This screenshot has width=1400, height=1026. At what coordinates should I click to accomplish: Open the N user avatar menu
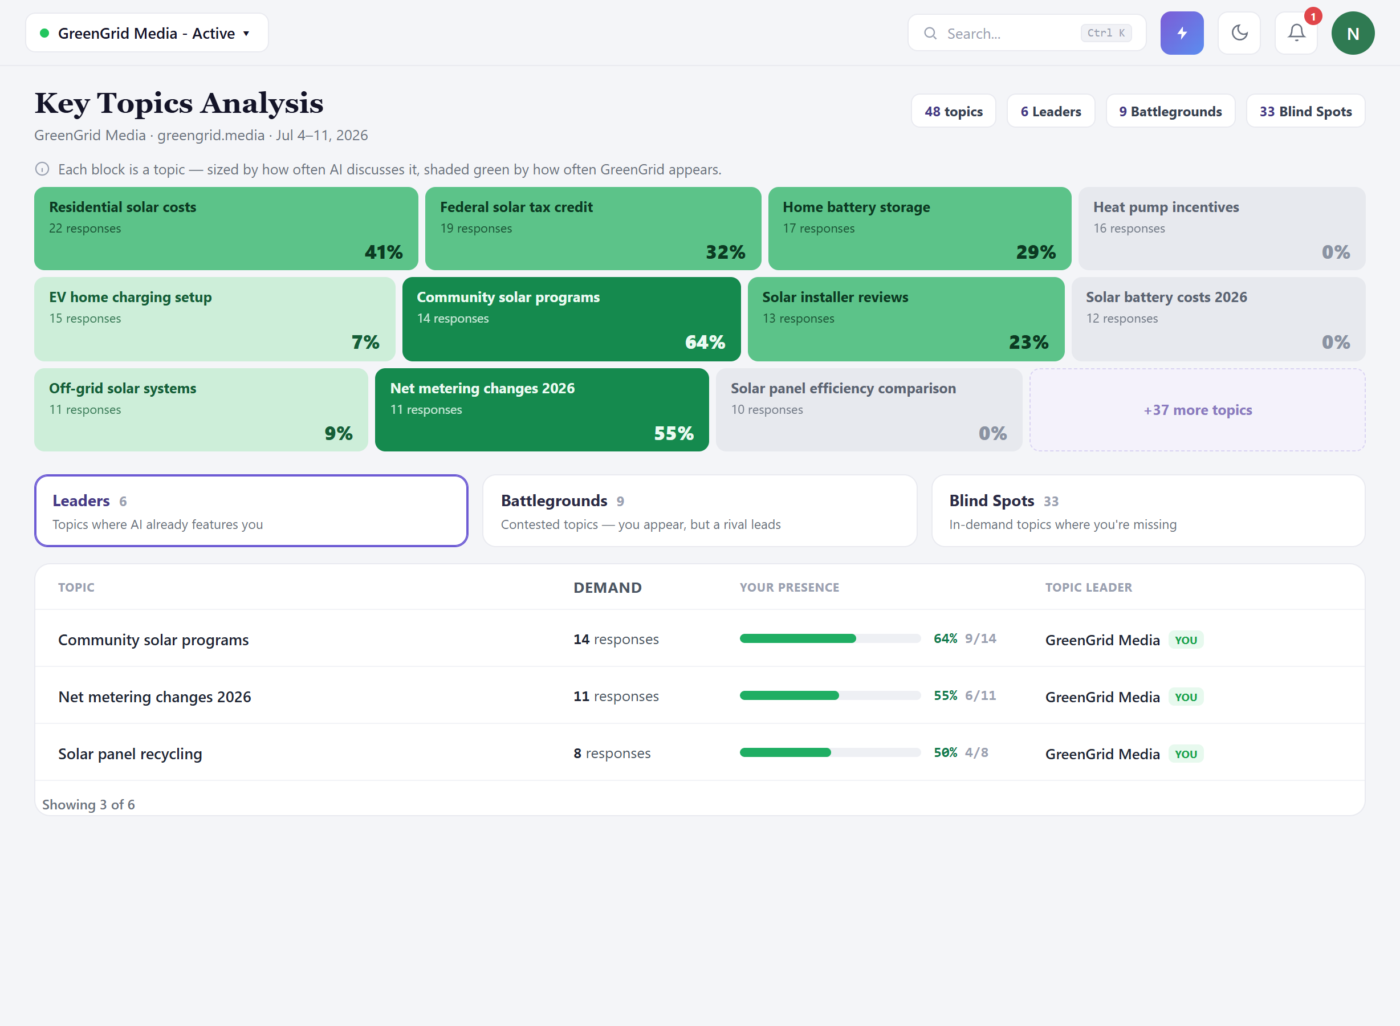click(x=1352, y=33)
